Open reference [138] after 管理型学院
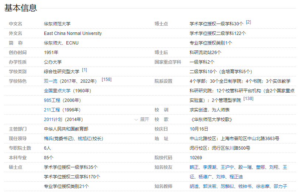The height and width of the screenshot is (196, 304). point(248,99)
